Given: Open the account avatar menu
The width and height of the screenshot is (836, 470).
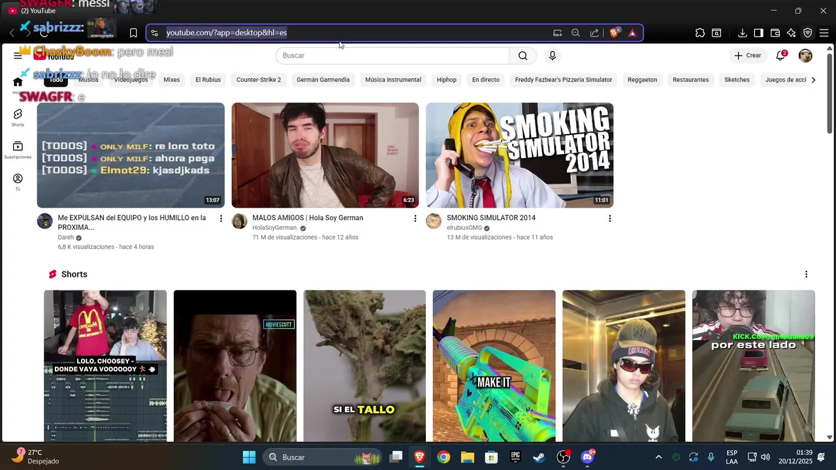Looking at the screenshot, I should pyautogui.click(x=805, y=55).
